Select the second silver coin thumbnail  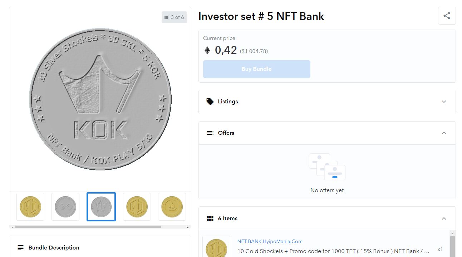(x=65, y=207)
